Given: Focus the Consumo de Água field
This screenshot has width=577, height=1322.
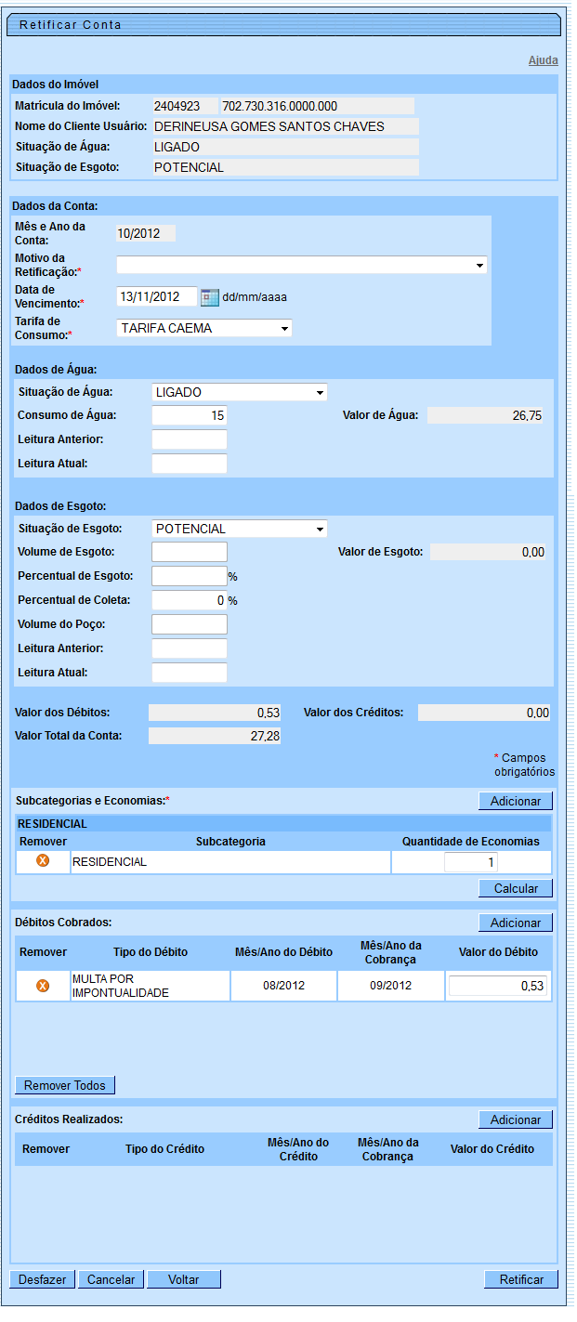Looking at the screenshot, I should point(190,415).
